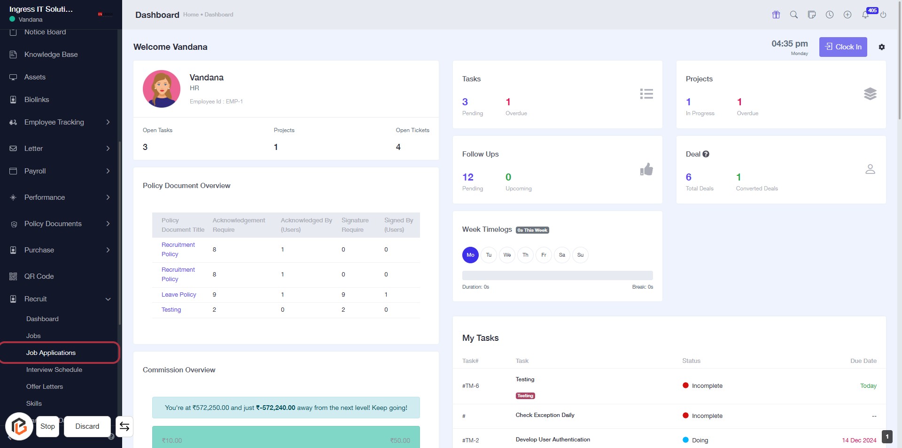Image resolution: width=902 pixels, height=448 pixels.
Task: Open sticky notes icon in header
Action: click(x=812, y=15)
